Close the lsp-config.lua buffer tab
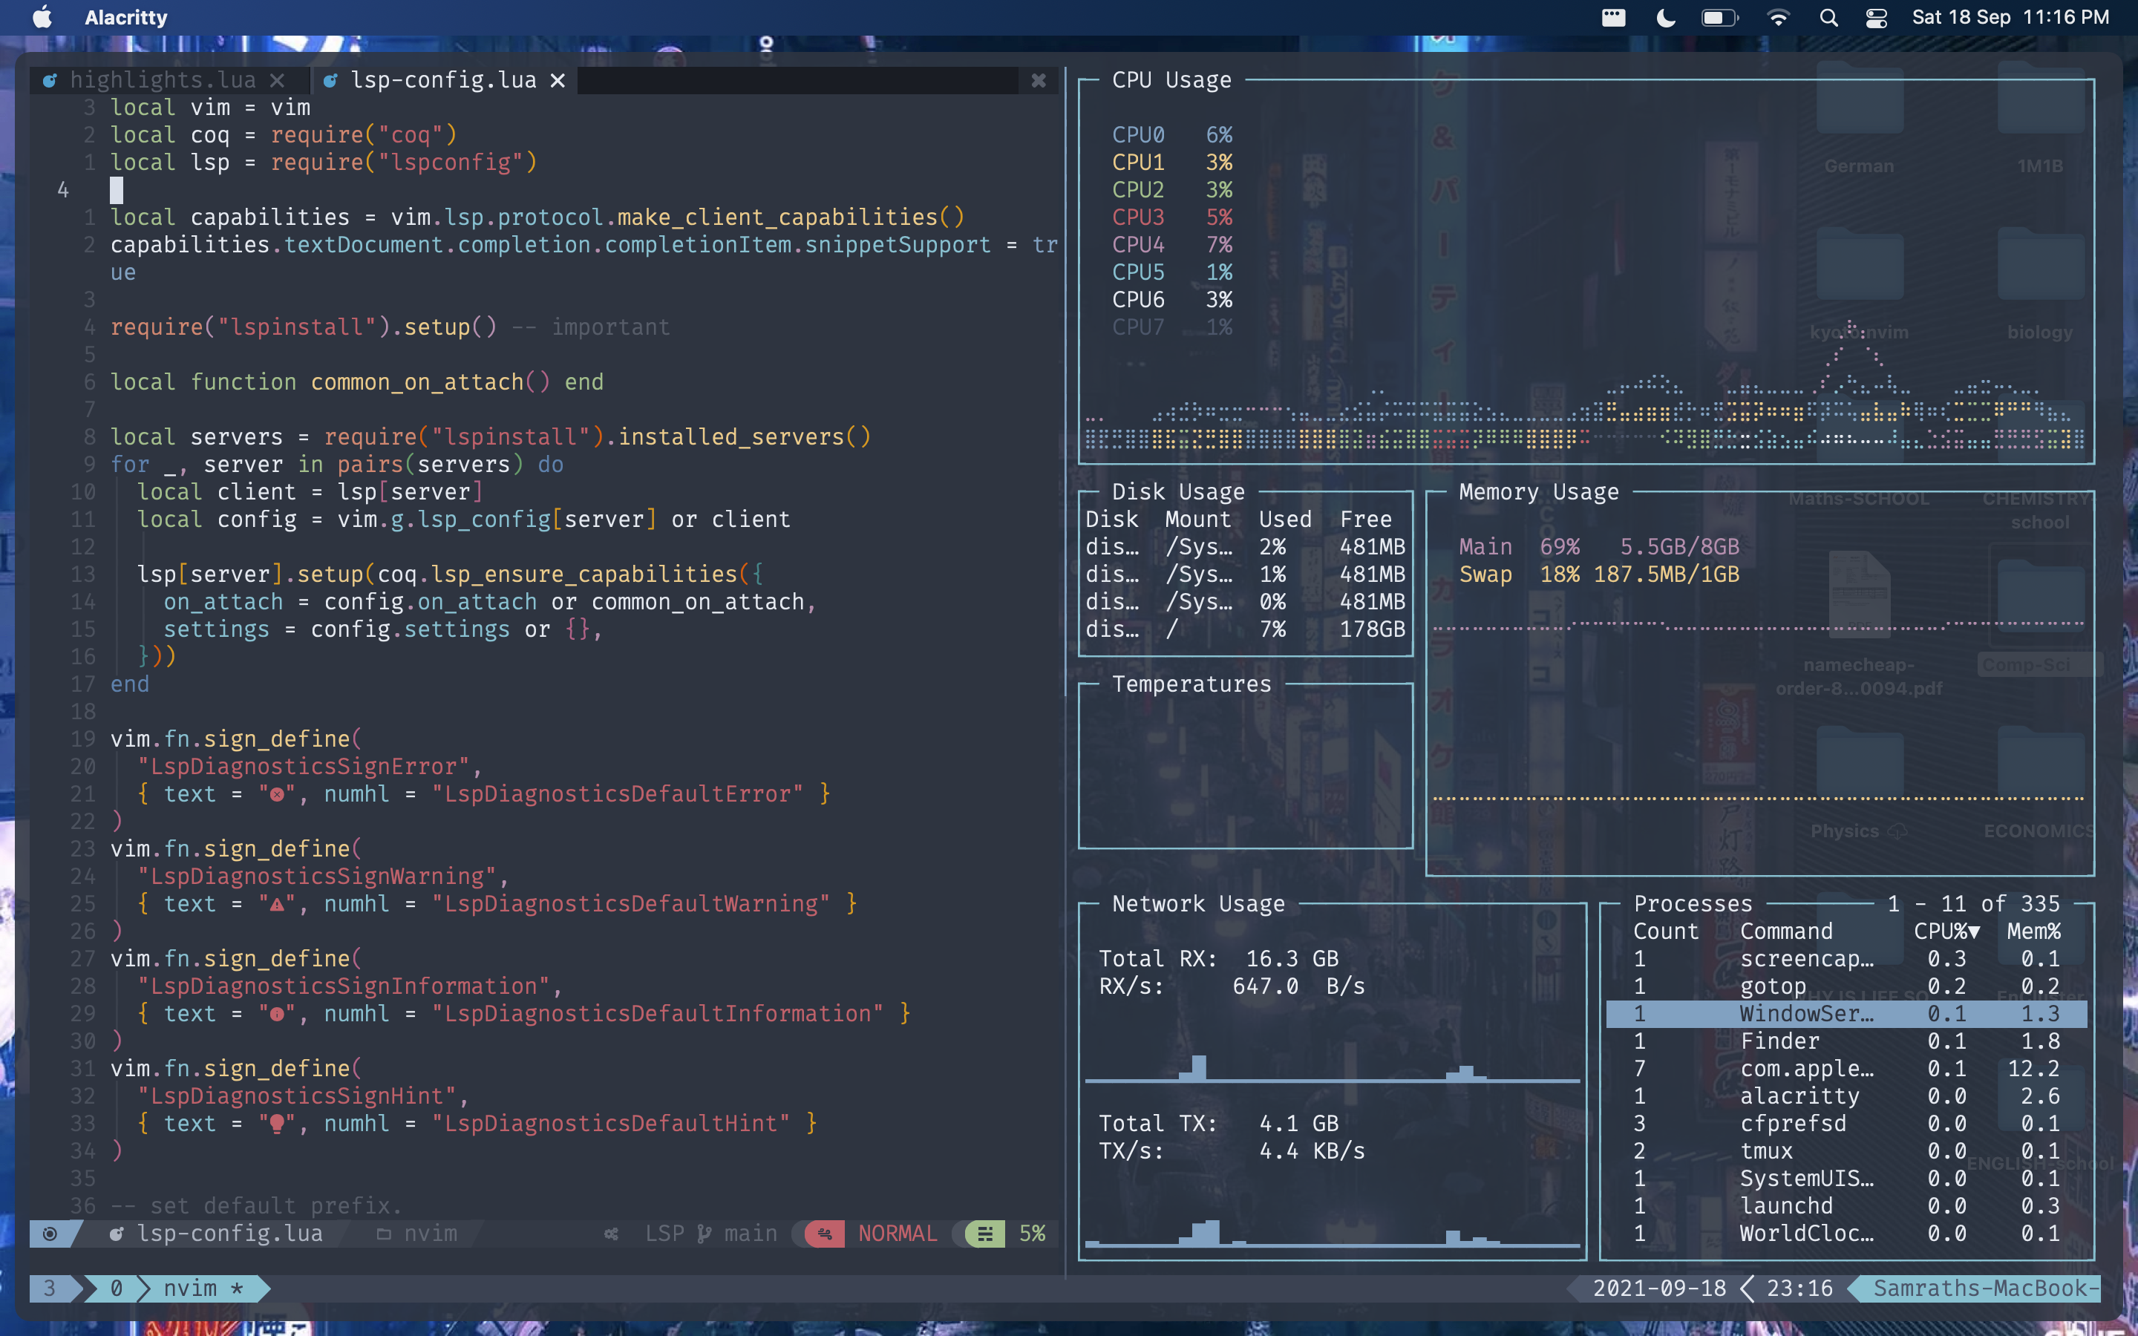Screen dimensions: 2138x1336 [x=558, y=80]
